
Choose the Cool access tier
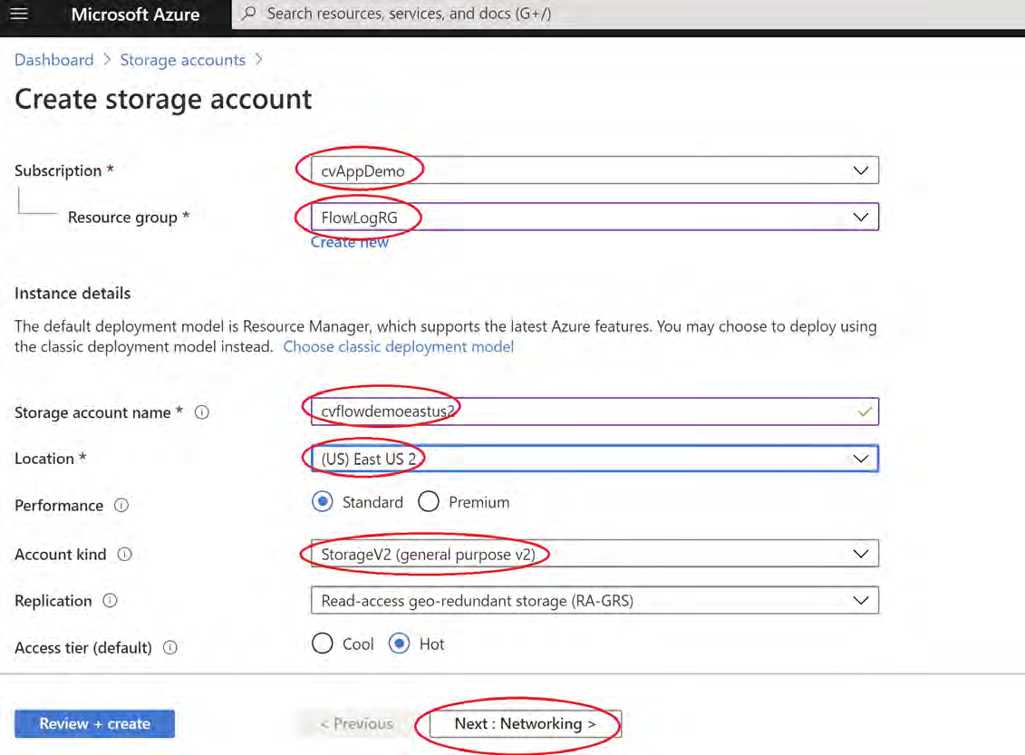click(x=323, y=644)
